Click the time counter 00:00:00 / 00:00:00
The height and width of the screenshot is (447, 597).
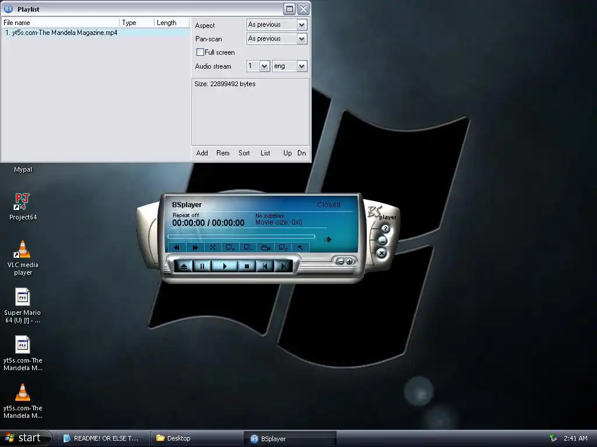pyautogui.click(x=208, y=223)
